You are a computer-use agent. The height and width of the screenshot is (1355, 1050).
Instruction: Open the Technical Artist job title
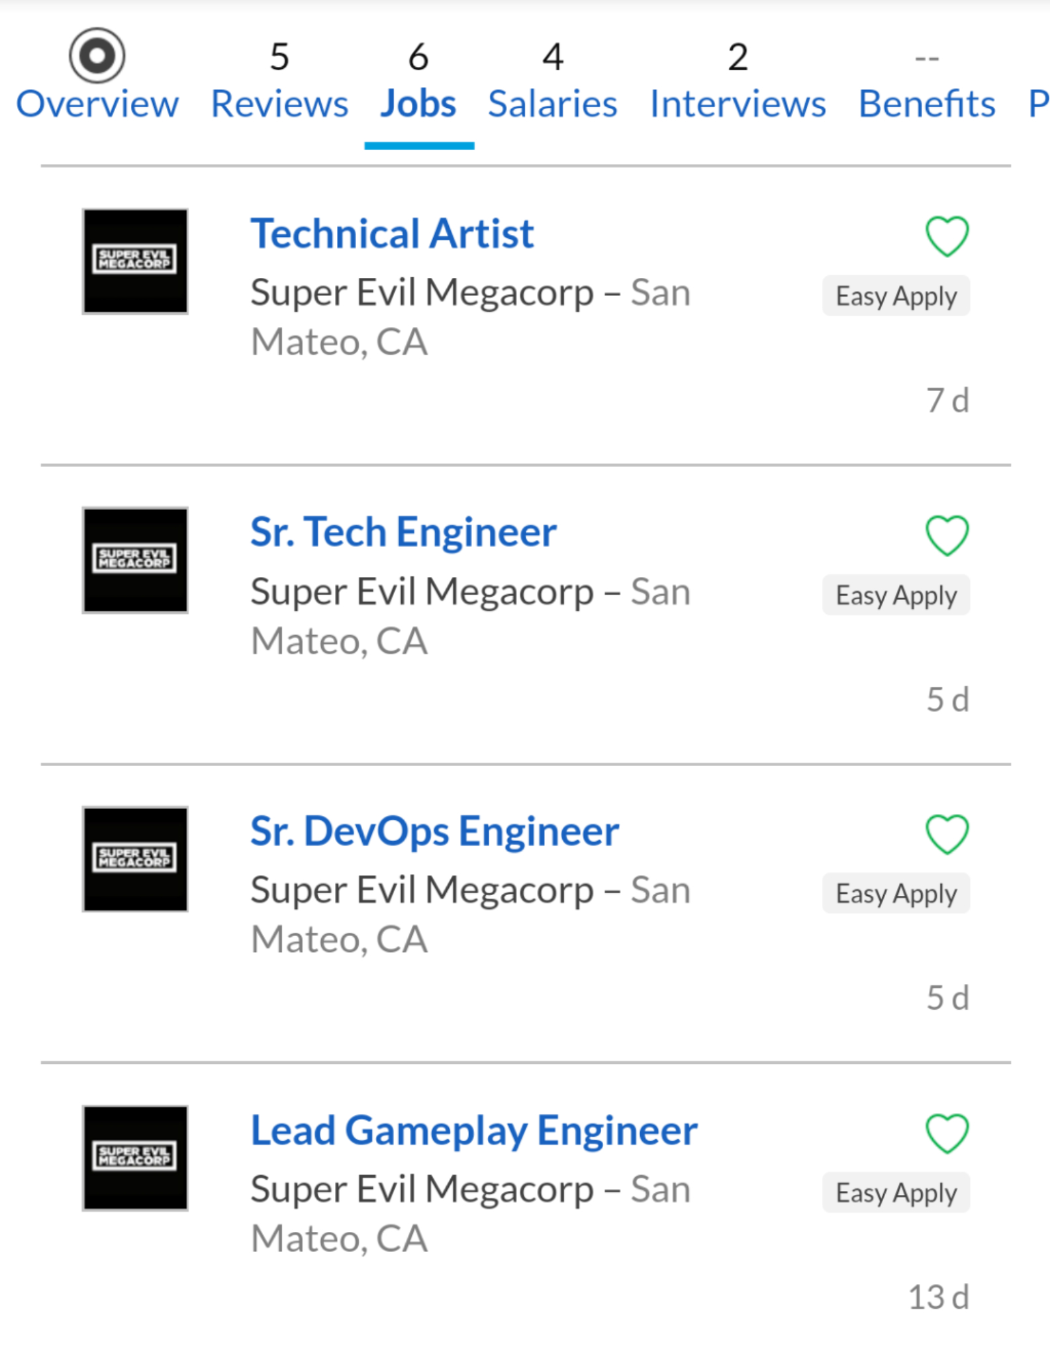392,234
